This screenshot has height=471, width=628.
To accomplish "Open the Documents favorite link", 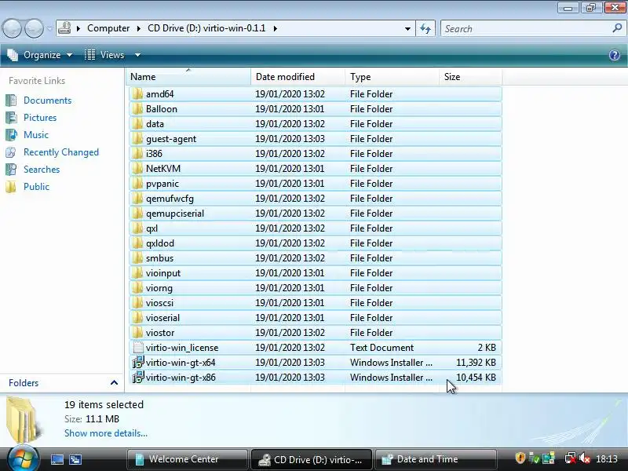I will click(x=47, y=100).
